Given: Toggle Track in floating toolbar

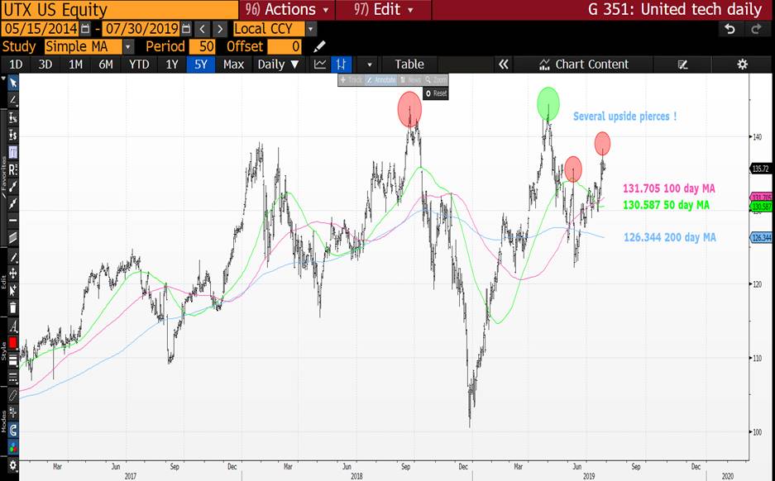Looking at the screenshot, I should point(352,79).
